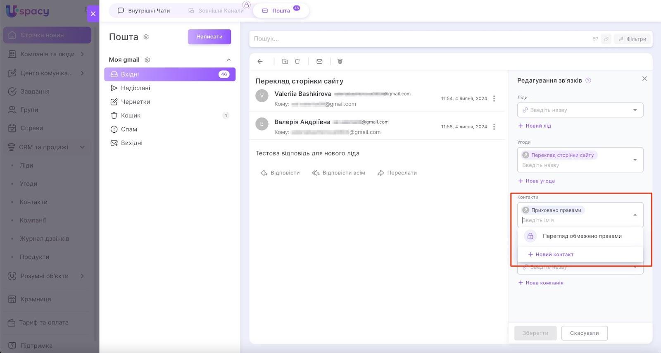This screenshot has width=661, height=353.
Task: Collapse the Контакти dropdown arrow
Action: tap(635, 215)
